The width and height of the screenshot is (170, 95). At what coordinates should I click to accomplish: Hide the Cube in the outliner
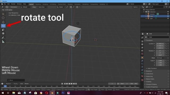click(168, 16)
